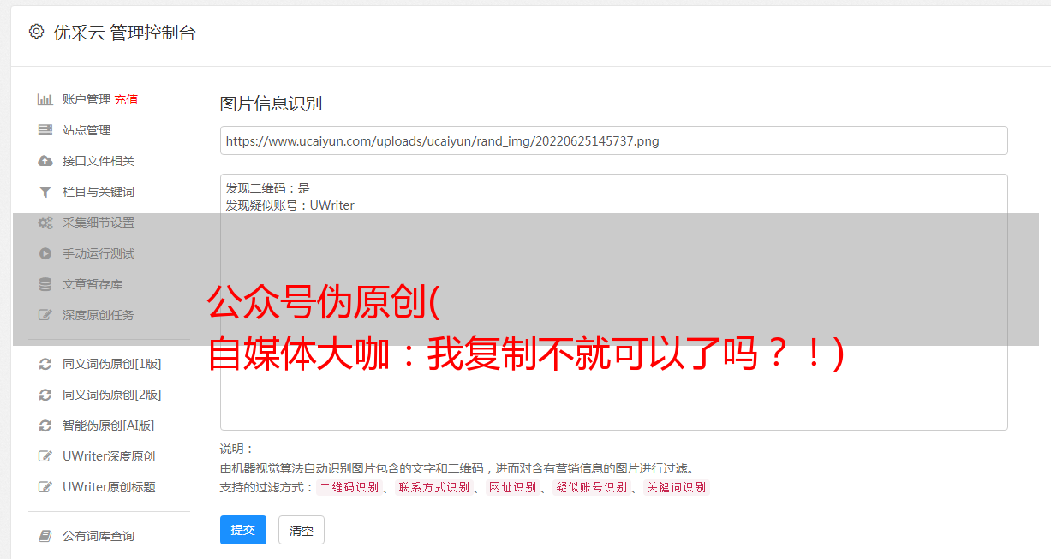Click the edit icon for UWriter深度原创
Viewport: 1051px width, 559px height.
(x=45, y=456)
